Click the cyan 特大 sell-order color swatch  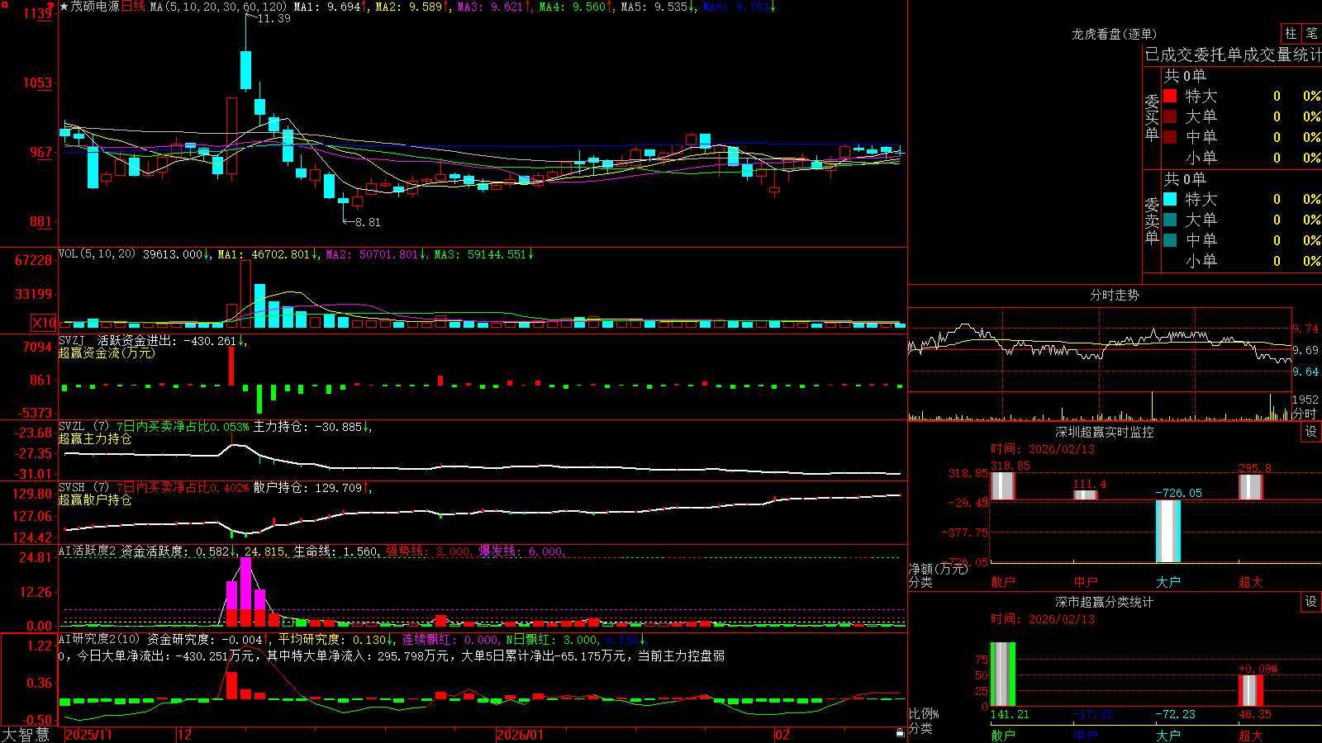tap(1170, 199)
